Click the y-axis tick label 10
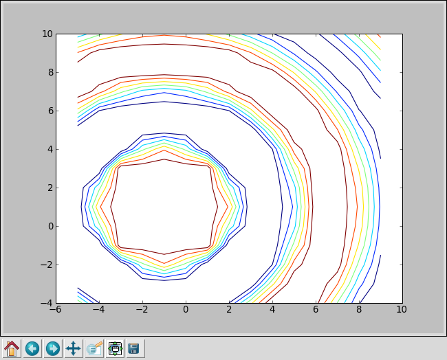This screenshot has height=360, width=447. coord(46,34)
